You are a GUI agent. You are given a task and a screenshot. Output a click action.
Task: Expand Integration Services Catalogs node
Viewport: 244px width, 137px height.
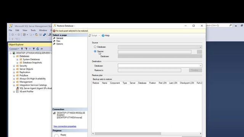click(14, 85)
